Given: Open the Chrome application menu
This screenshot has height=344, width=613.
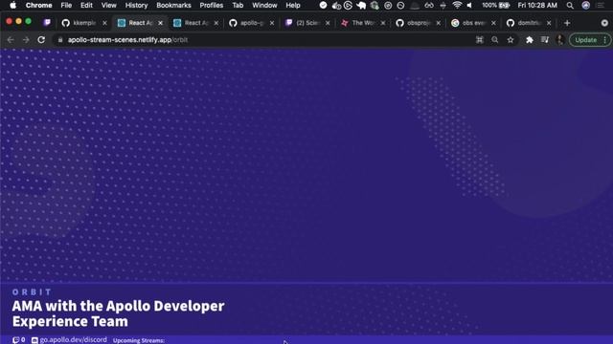Looking at the screenshot, I should click(38, 5).
